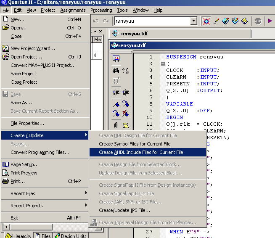The width and height of the screenshot is (275, 238).
Task: Click the left scroll arrow of horizontal scrollbar
Action: click(x=6, y=227)
